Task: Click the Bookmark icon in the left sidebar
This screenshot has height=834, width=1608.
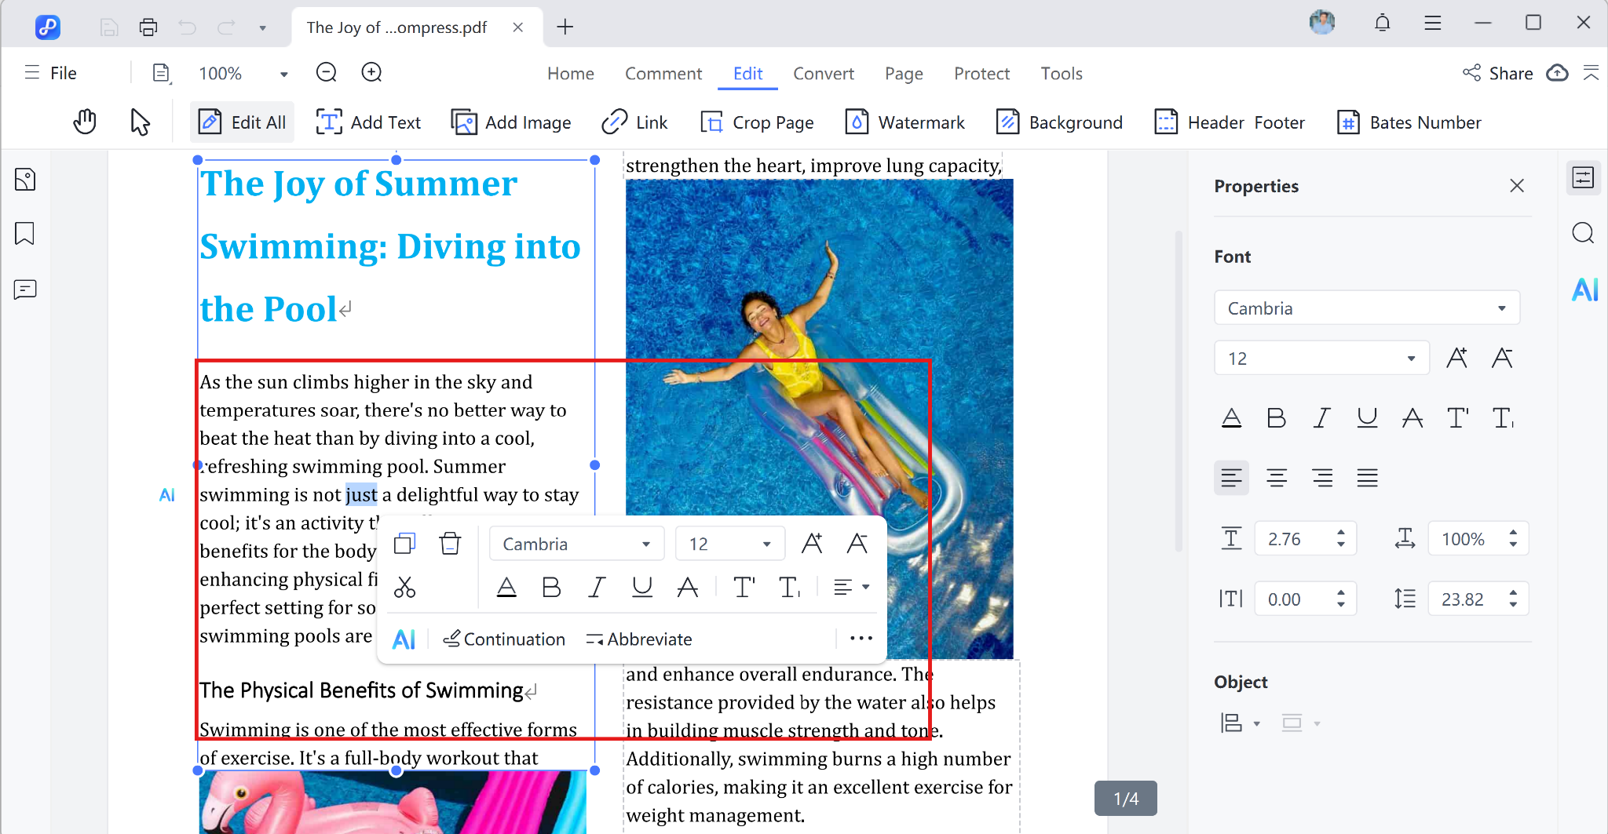Action: point(24,233)
